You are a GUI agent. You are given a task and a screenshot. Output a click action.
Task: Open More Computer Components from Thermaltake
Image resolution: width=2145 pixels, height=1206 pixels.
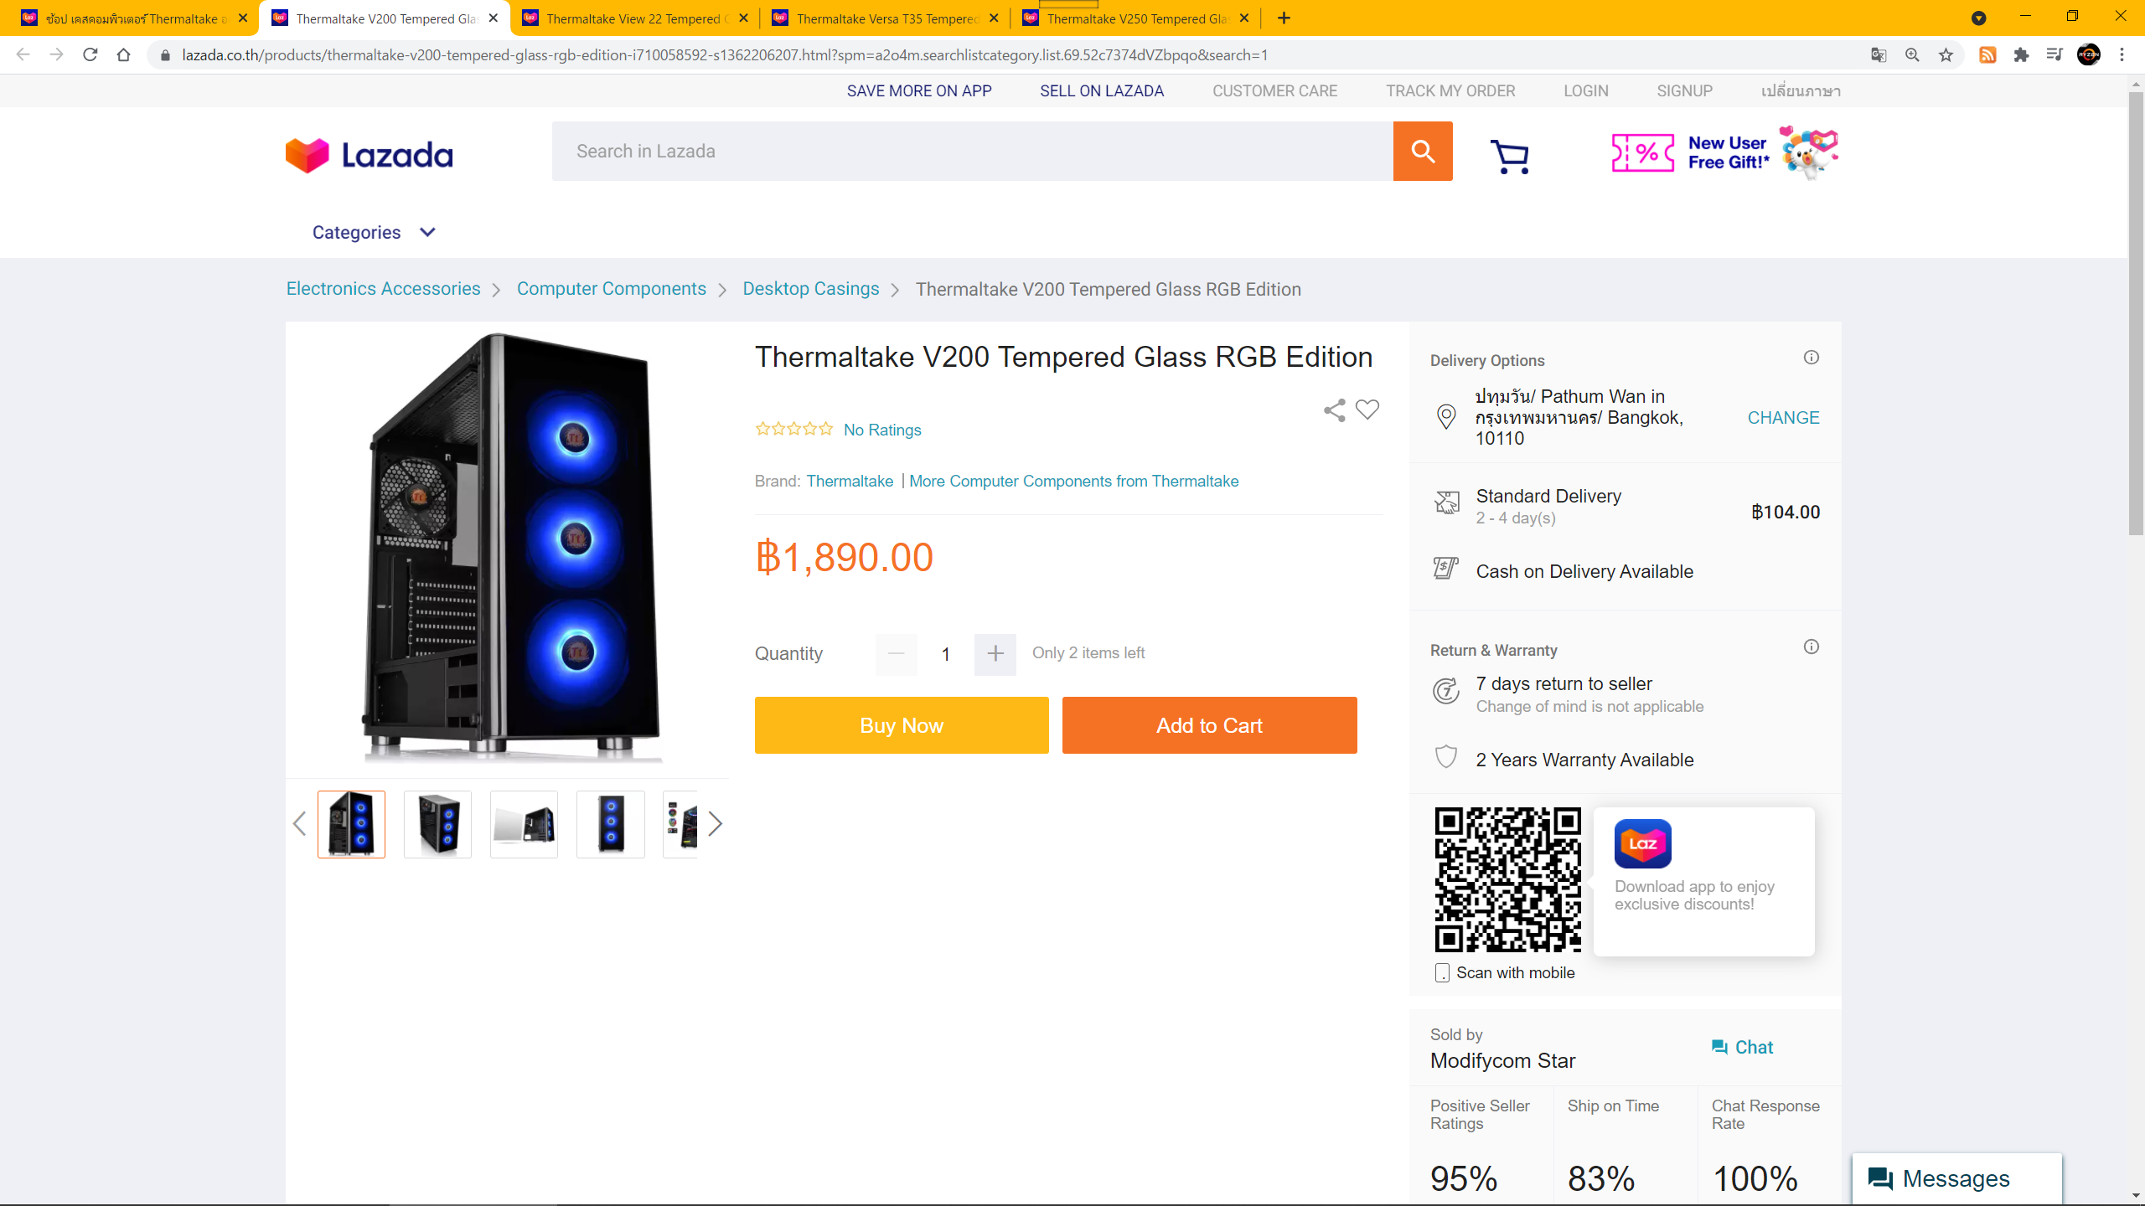pos(1073,481)
